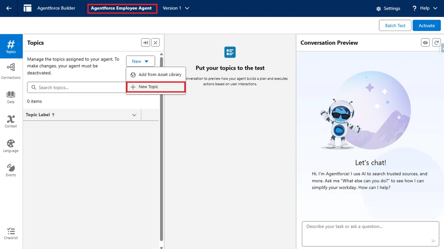Open the Events sidebar tab
Image resolution: width=444 pixels, height=249 pixels.
(11, 170)
